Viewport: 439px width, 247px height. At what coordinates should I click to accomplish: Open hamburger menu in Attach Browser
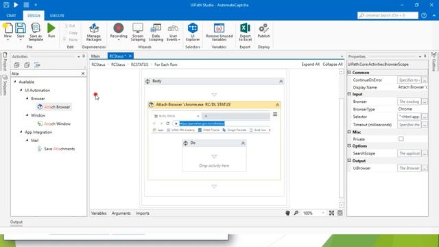pyautogui.click(x=275, y=114)
